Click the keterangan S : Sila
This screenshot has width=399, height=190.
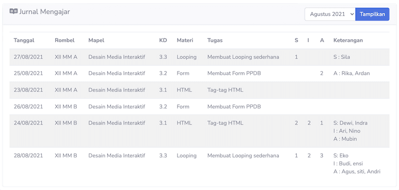[x=342, y=57]
